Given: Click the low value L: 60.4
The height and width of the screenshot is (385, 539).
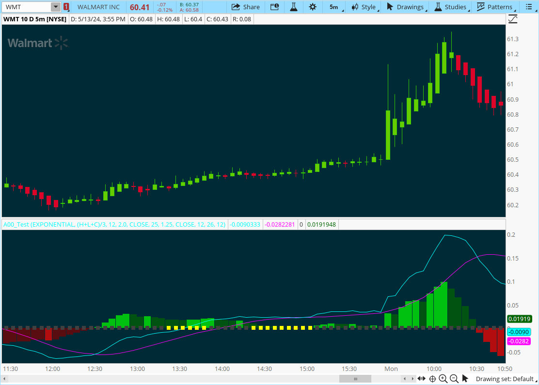Looking at the screenshot, I should pos(193,19).
